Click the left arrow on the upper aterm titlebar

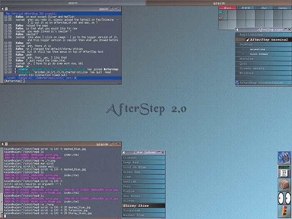pyautogui.click(x=2, y=9)
